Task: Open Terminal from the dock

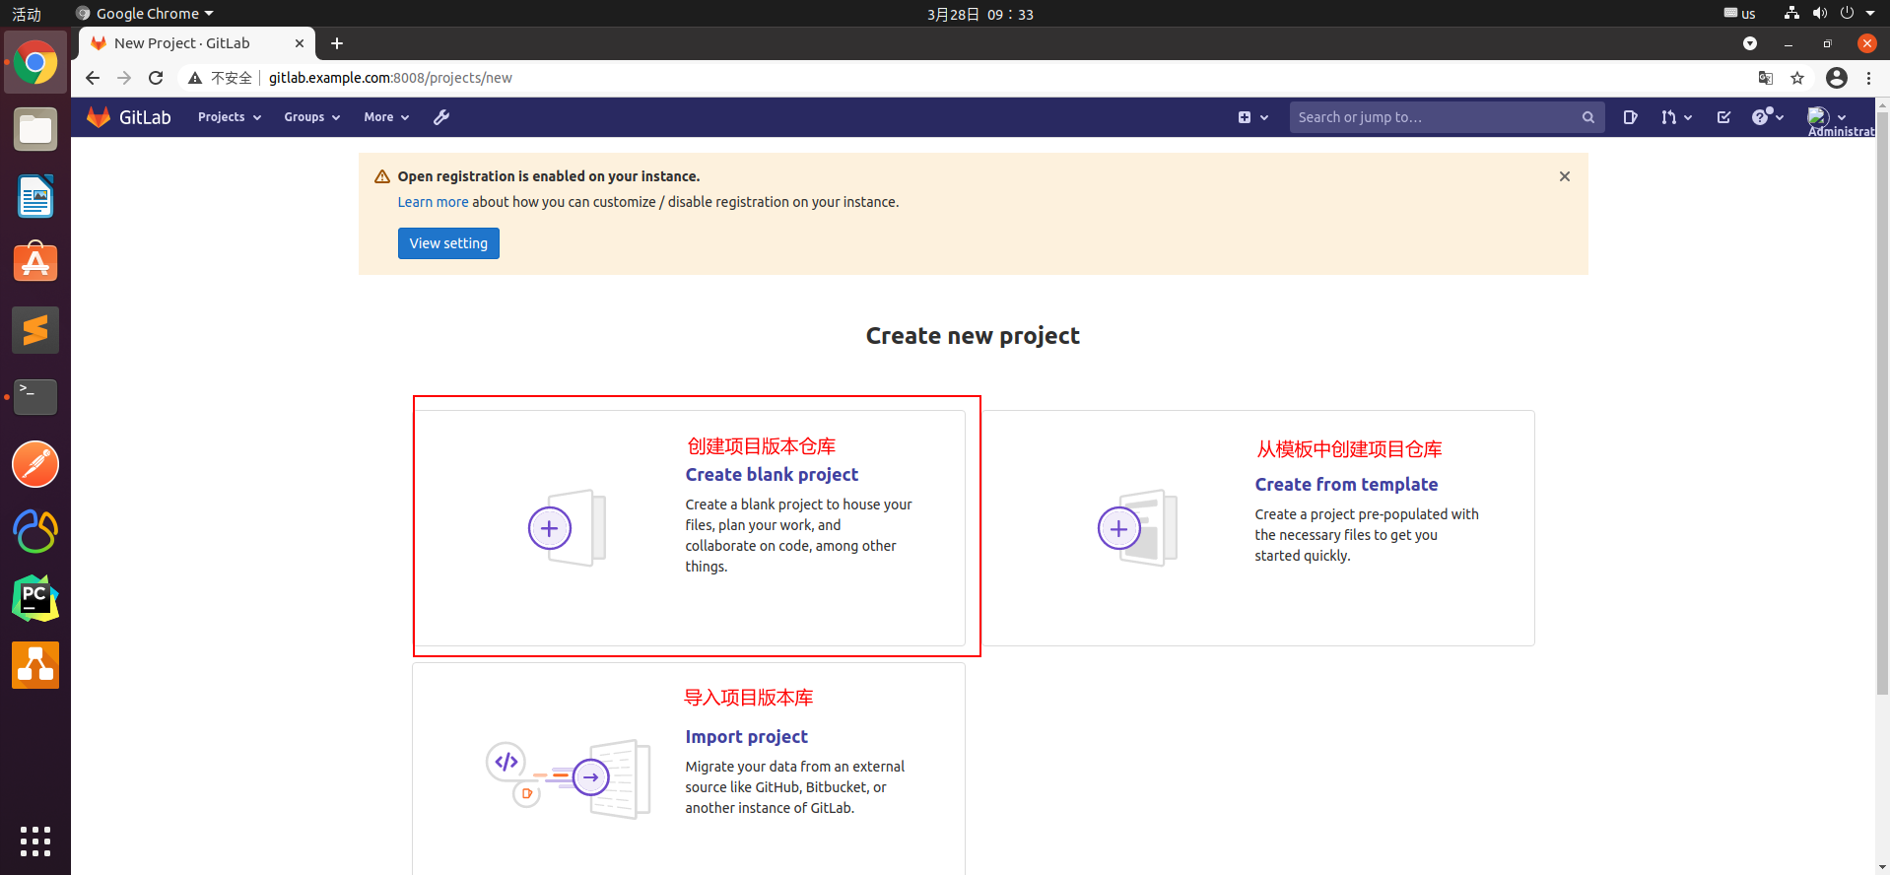Action: point(35,397)
